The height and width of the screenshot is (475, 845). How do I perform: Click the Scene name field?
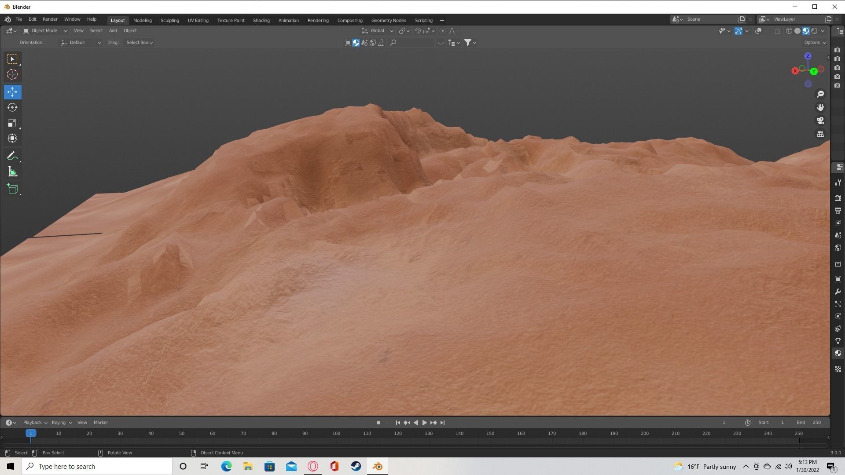(x=711, y=19)
